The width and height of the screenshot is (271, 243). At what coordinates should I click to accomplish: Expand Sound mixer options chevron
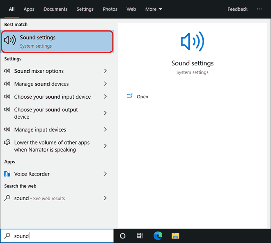coord(105,71)
